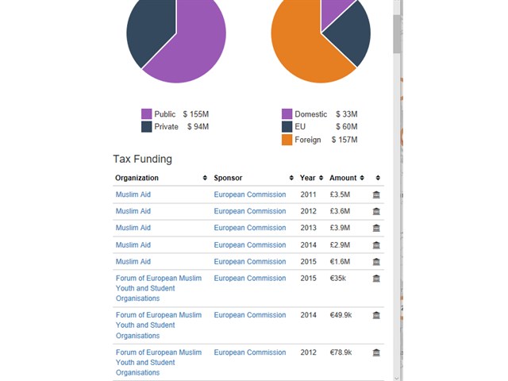Screen dimensions: 508x381
Task: Click the Year column header text
Action: pos(307,178)
